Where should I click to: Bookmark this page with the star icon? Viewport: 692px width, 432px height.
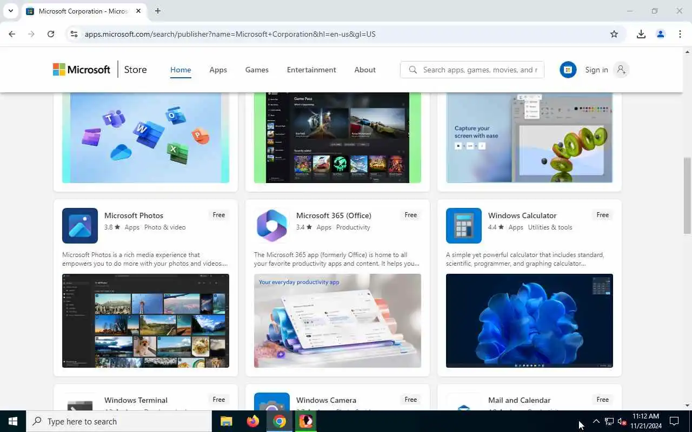point(614,34)
